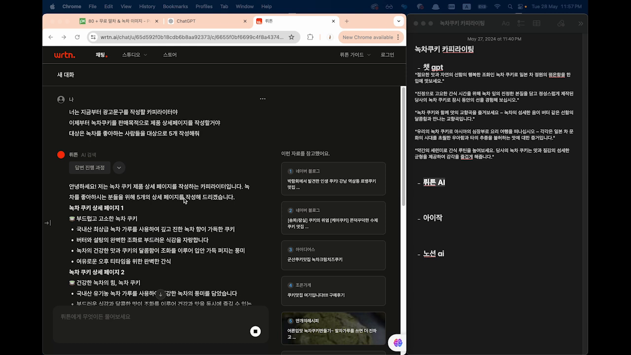This screenshot has height=355, width=631.
Task: Click the 로그인 button
Action: click(x=387, y=55)
